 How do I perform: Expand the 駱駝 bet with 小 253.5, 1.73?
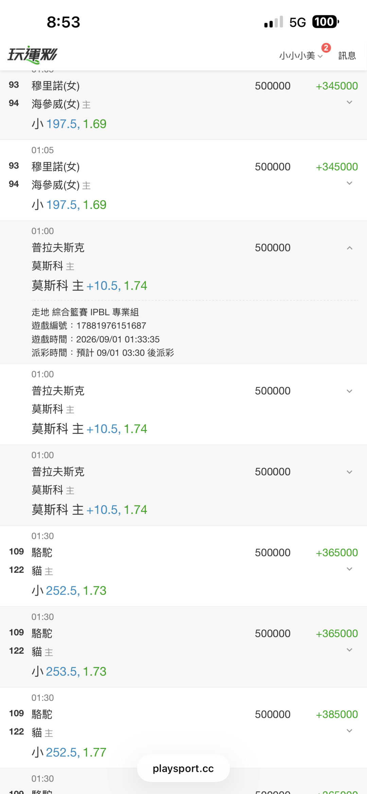pos(349,650)
